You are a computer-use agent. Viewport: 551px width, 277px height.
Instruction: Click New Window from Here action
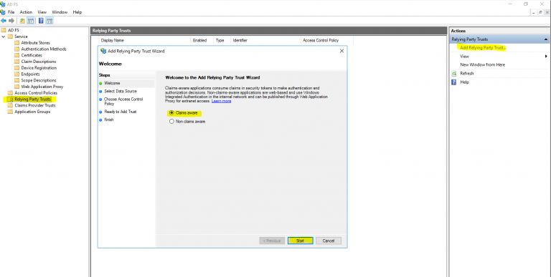pos(482,65)
